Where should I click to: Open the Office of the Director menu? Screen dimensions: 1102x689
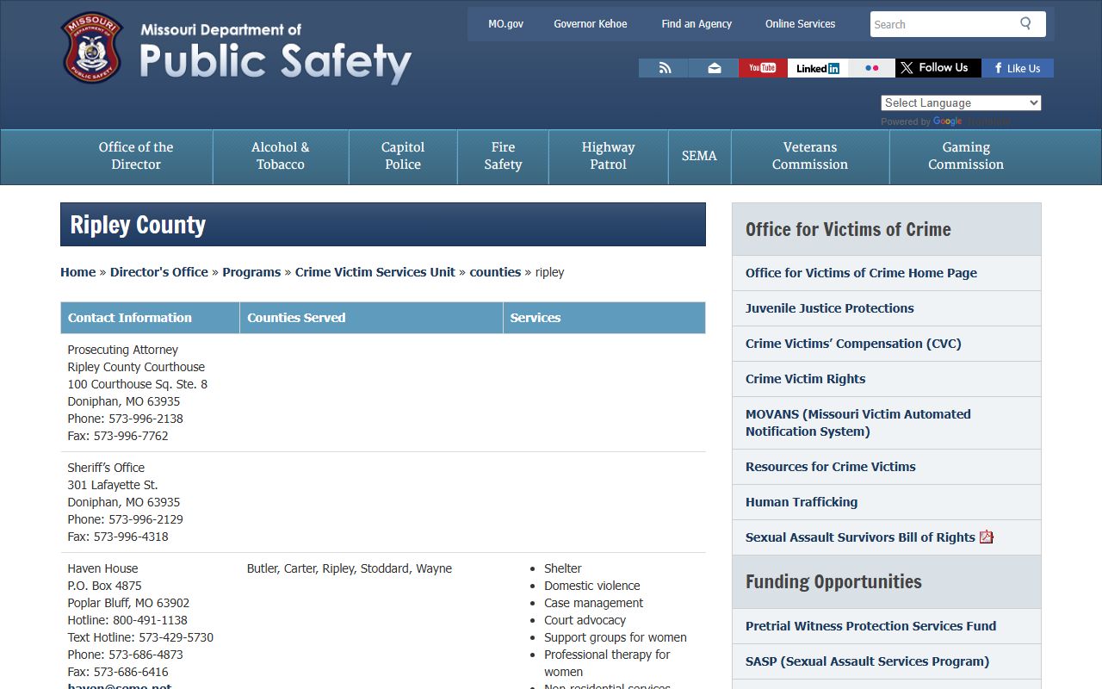tap(136, 156)
